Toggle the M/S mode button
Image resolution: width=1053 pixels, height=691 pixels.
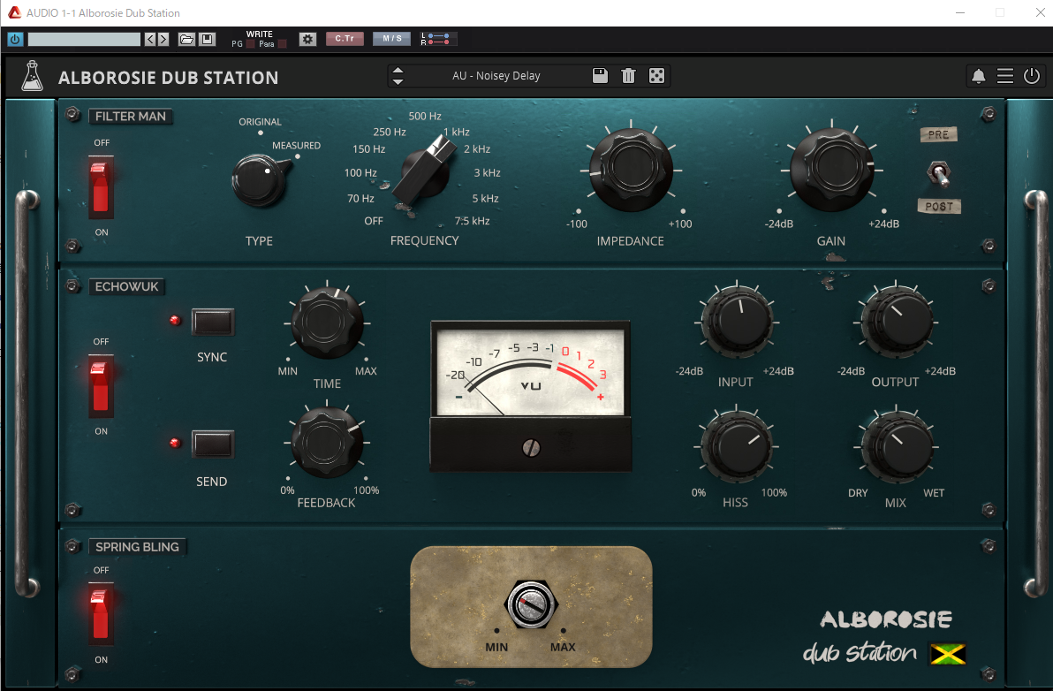point(391,39)
